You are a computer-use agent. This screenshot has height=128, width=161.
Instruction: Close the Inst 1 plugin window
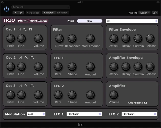coord(2,2)
